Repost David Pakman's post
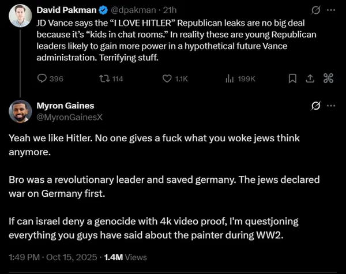Image resolution: width=346 pixels, height=274 pixels. [105, 79]
